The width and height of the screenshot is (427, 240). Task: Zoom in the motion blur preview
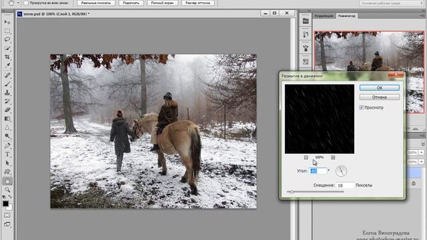[333, 157]
